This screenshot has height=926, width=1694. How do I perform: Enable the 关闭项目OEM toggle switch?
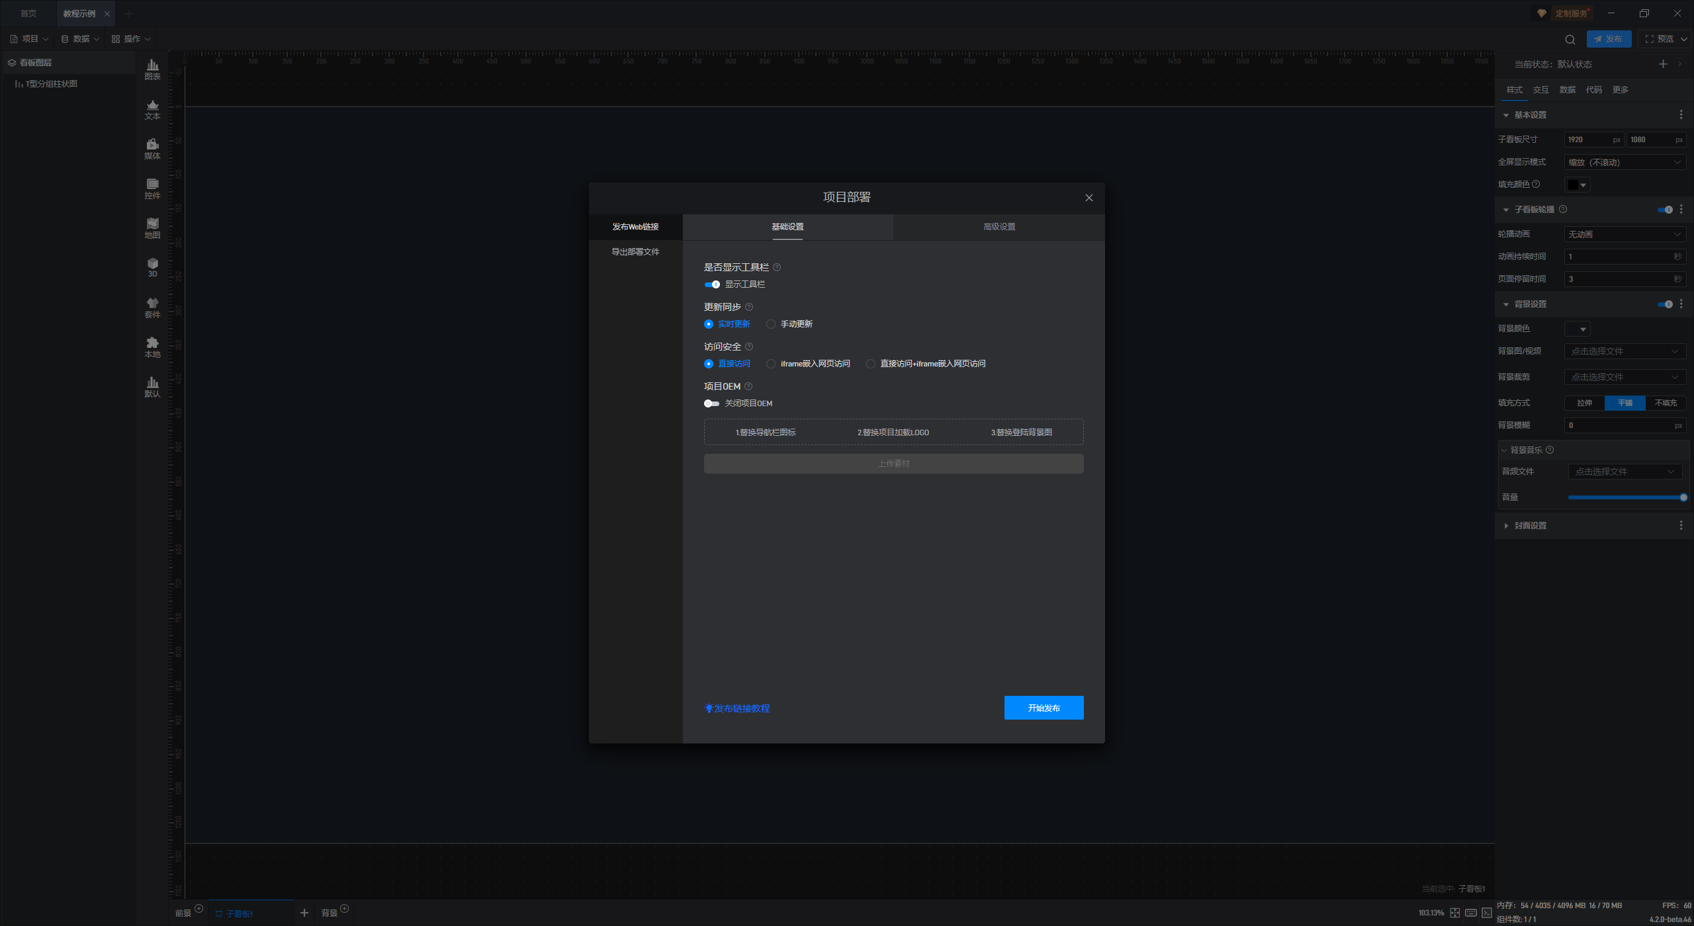(x=711, y=403)
